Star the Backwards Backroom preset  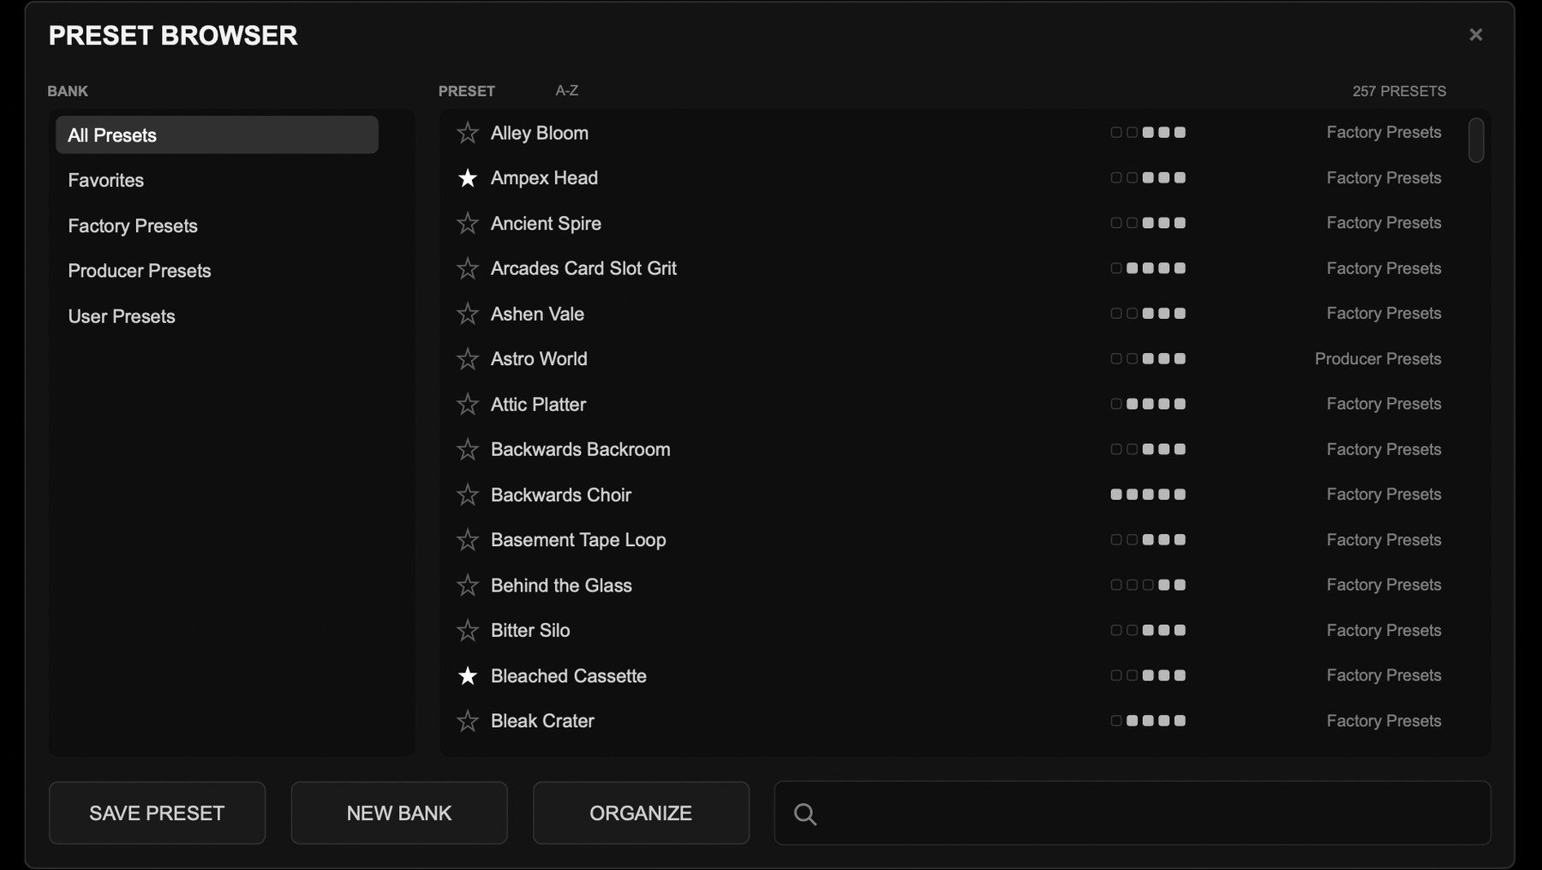(467, 449)
